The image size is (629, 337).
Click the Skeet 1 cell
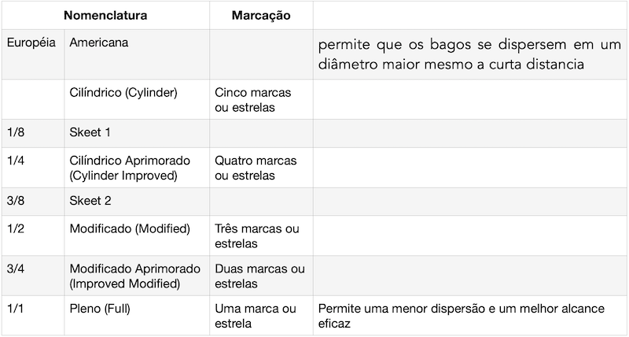coord(90,132)
